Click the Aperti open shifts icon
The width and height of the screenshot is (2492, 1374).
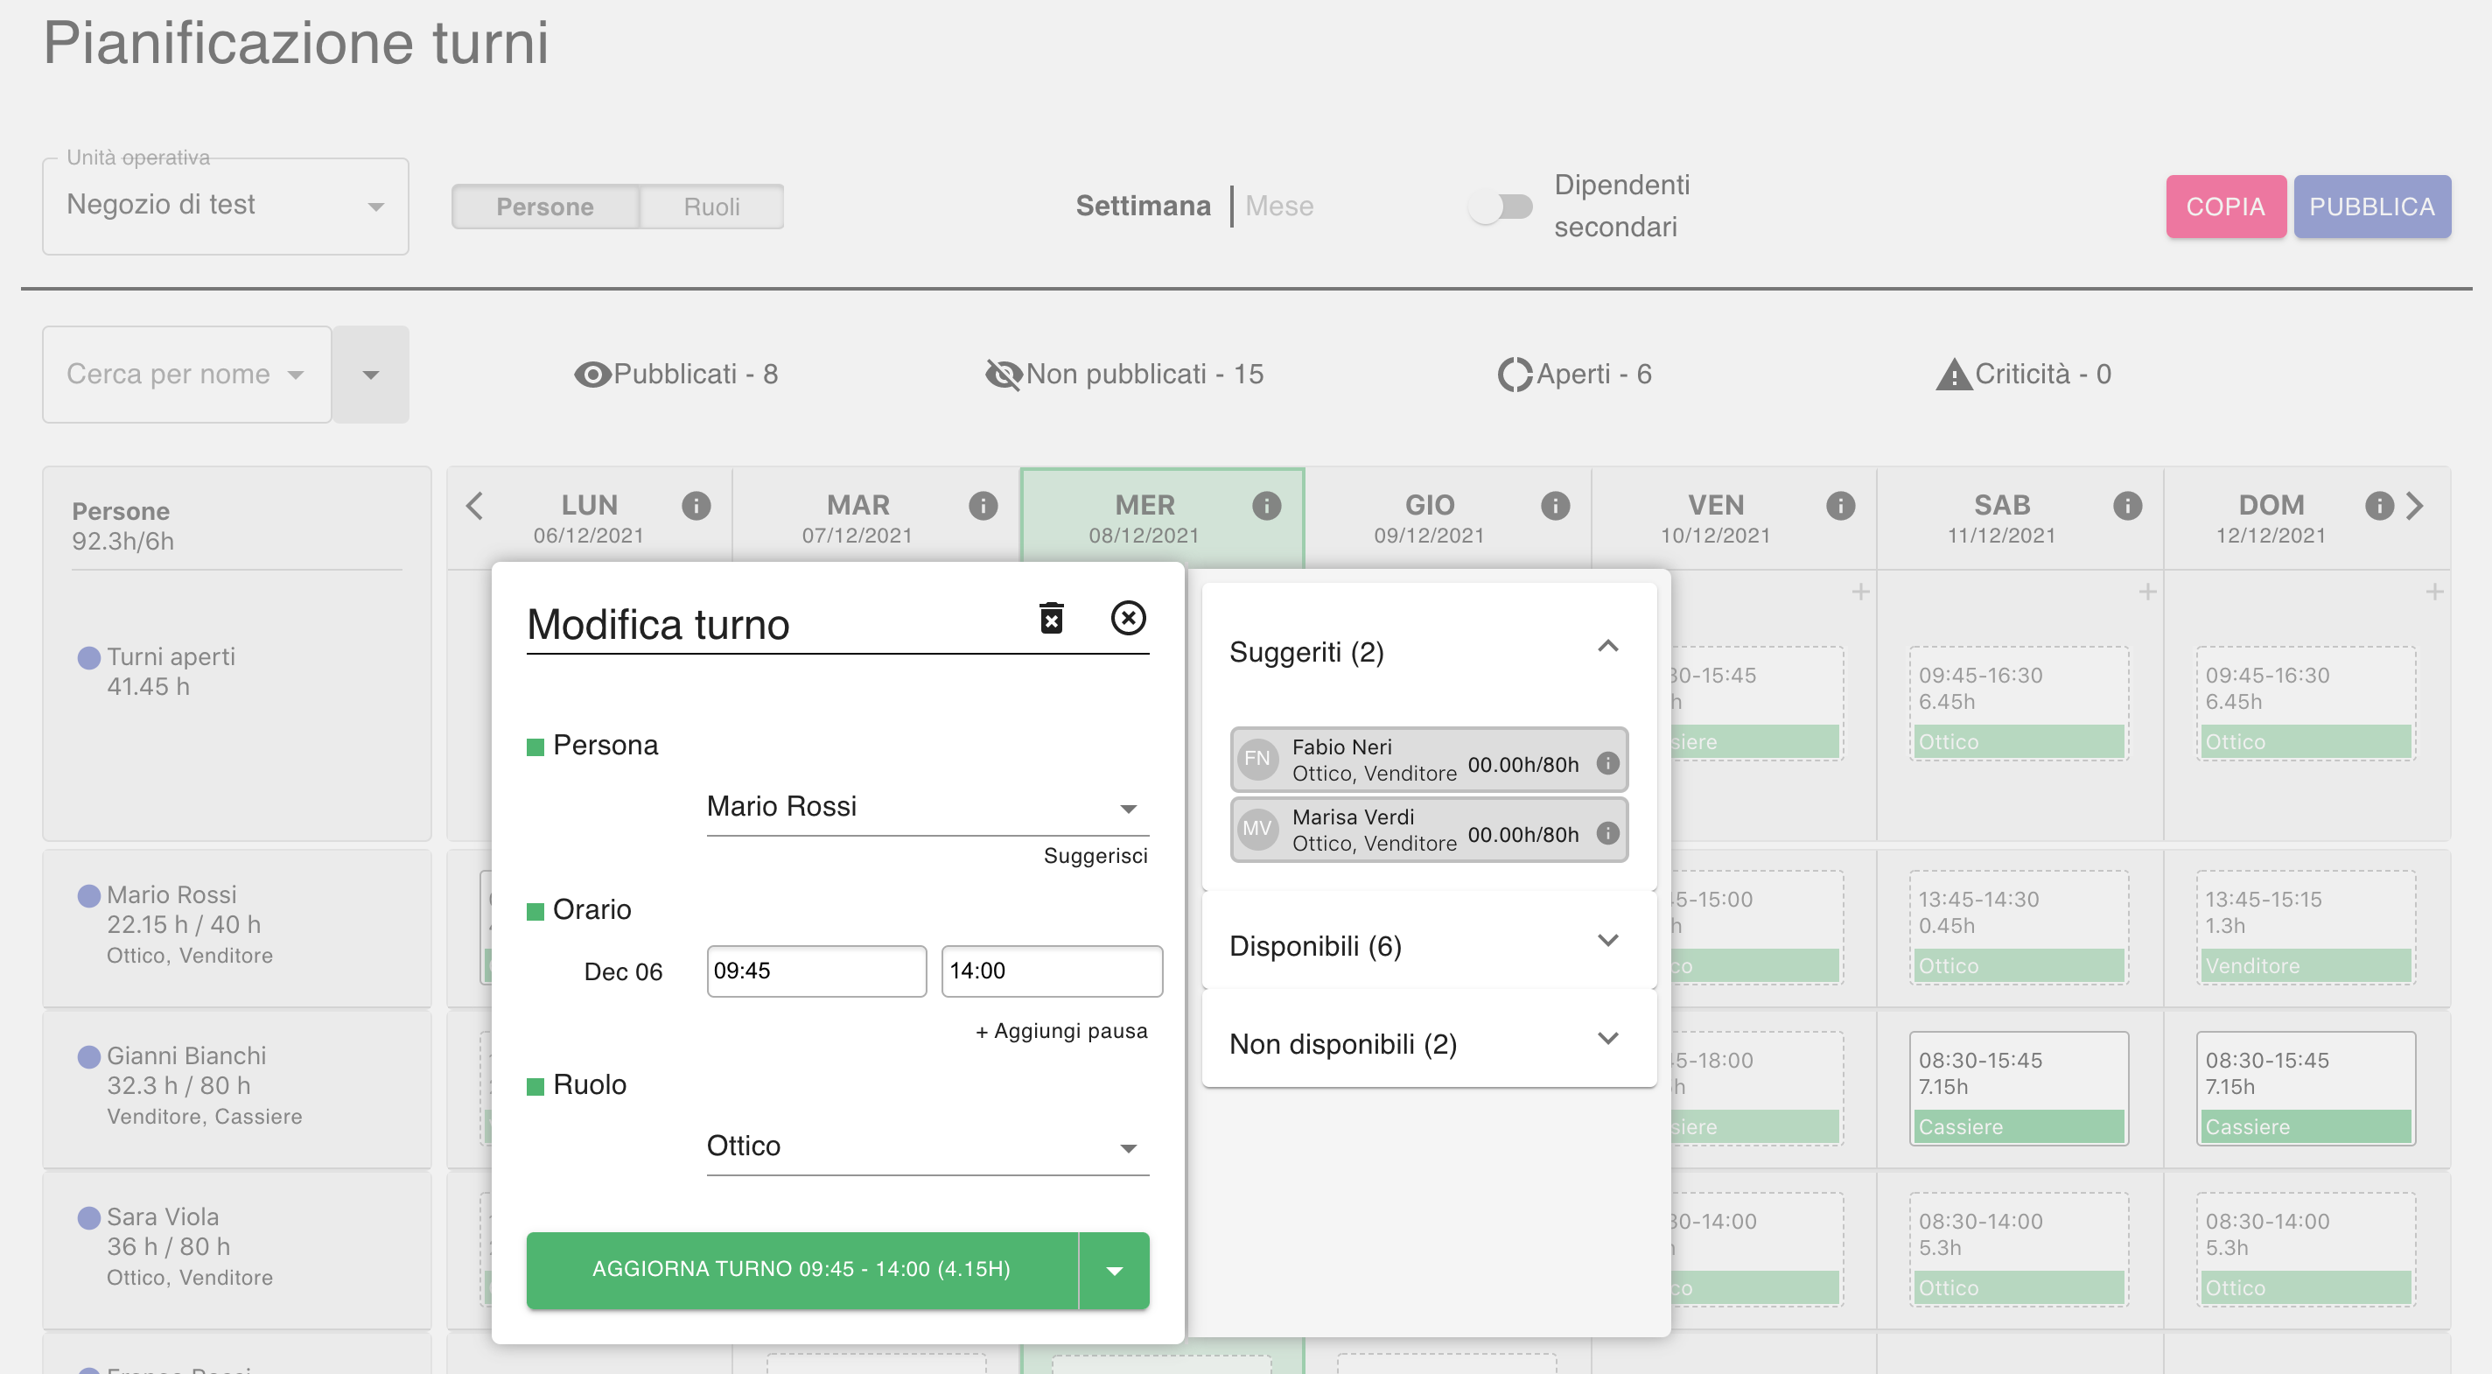[1515, 375]
